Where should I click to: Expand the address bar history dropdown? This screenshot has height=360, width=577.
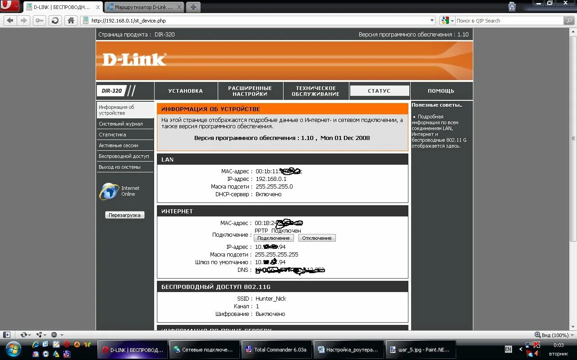[x=432, y=20]
